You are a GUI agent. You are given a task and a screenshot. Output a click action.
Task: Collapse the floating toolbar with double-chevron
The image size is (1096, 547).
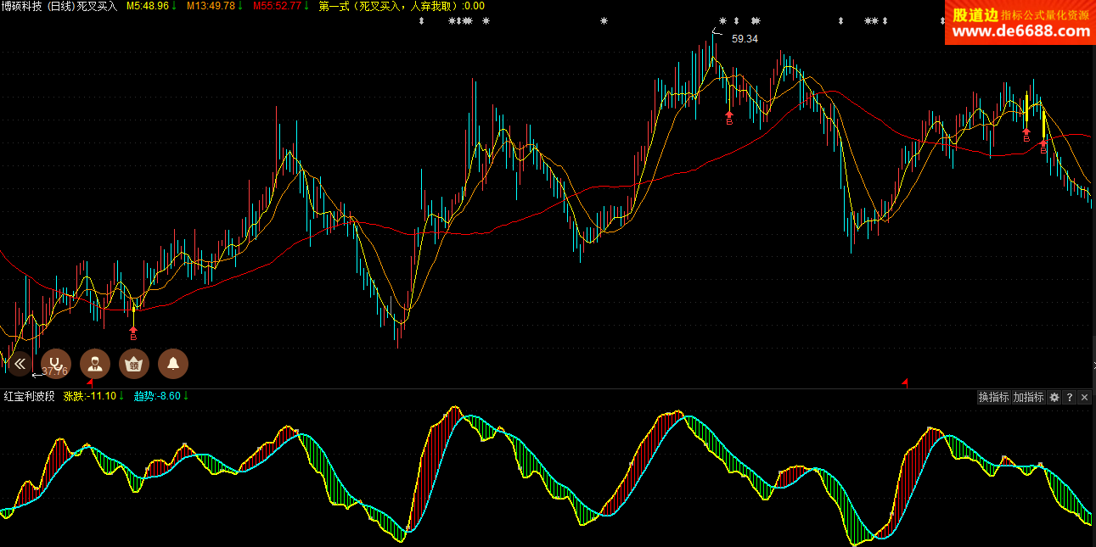(20, 363)
